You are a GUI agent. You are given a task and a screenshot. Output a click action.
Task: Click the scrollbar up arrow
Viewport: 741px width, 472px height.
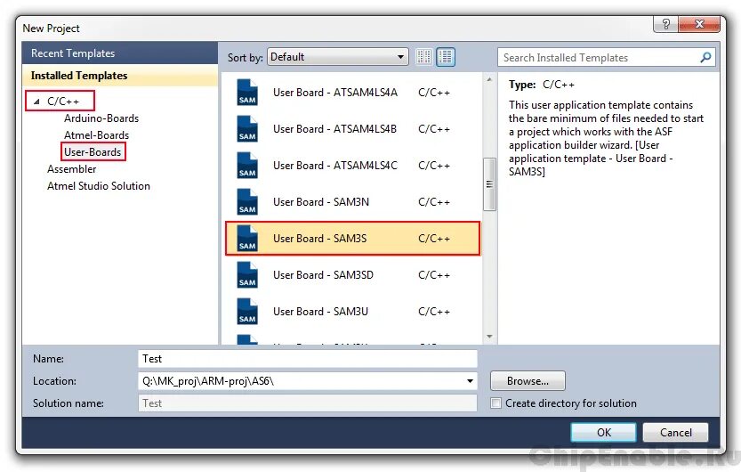click(489, 79)
